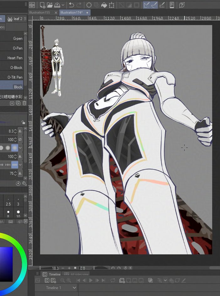
Task: Create a new canvas file
Action: coord(43,5)
